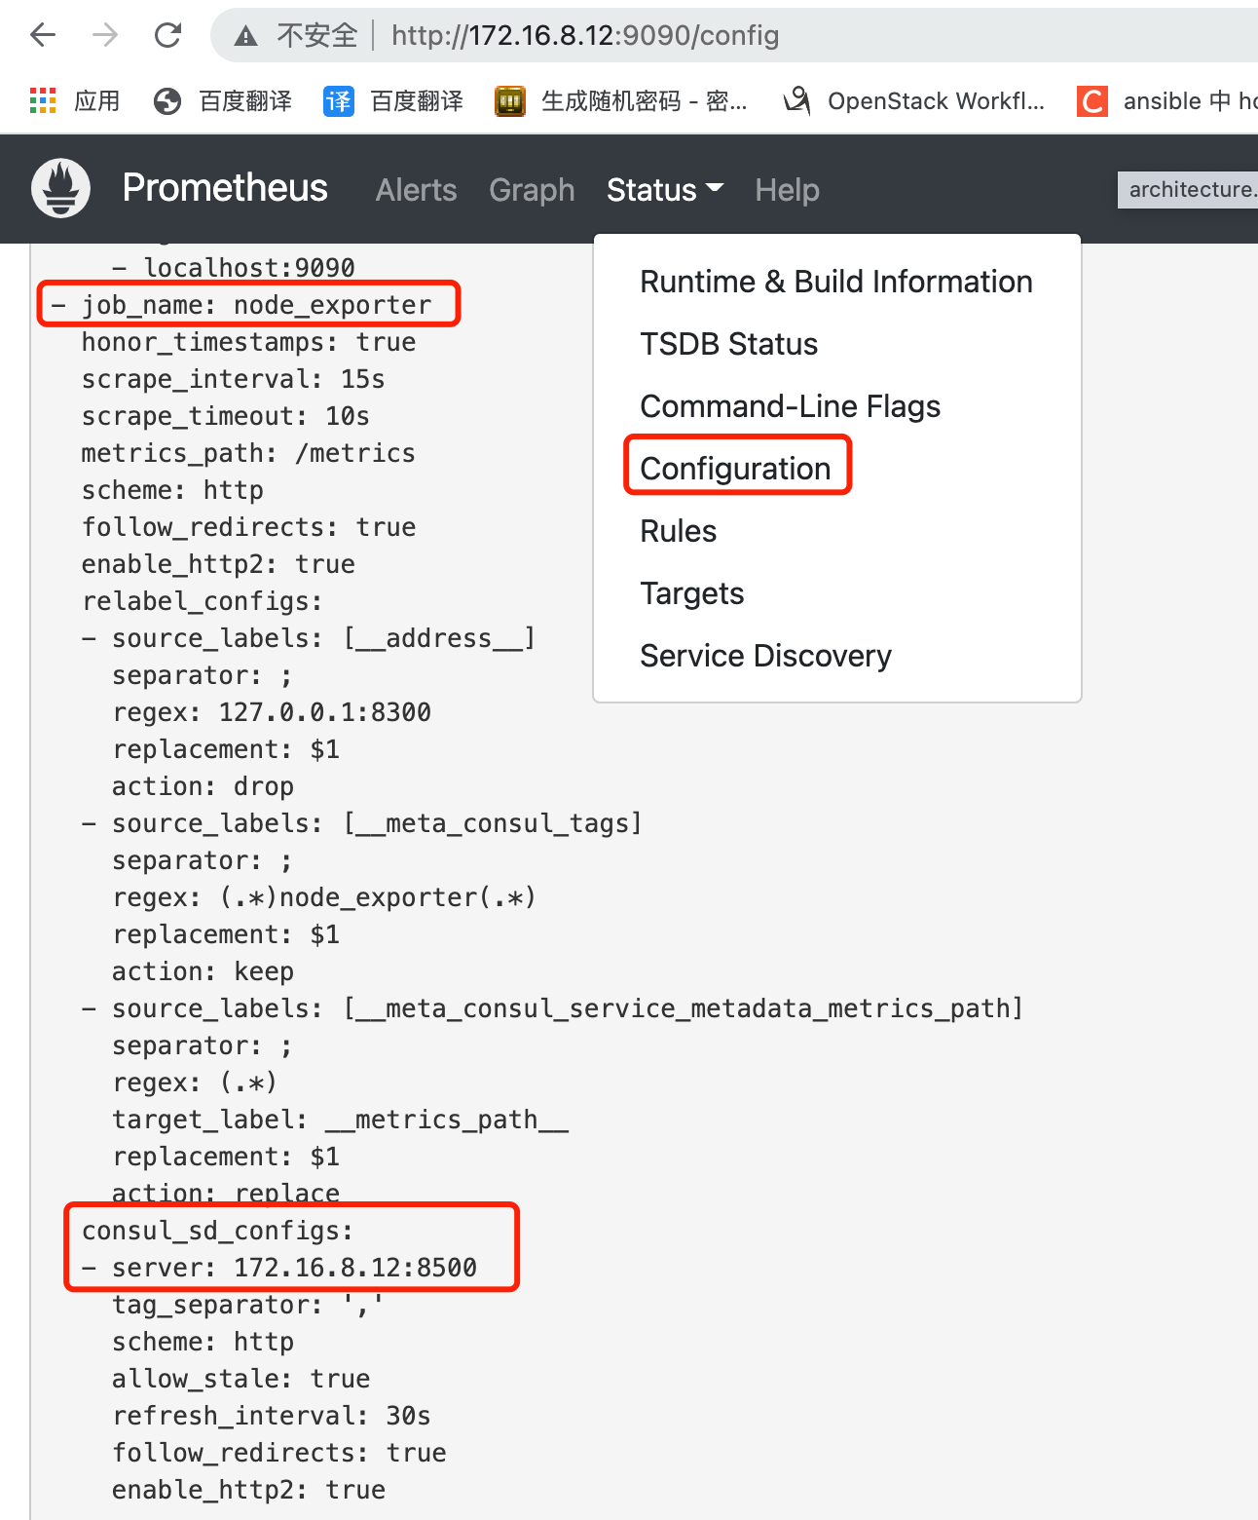Open the ansible bookmark with red C icon
1258x1520 pixels.
tap(1167, 100)
